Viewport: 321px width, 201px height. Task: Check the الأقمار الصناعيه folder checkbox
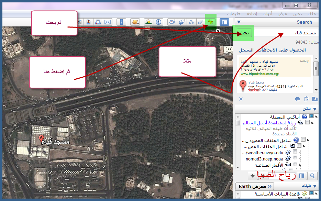pos(295,164)
